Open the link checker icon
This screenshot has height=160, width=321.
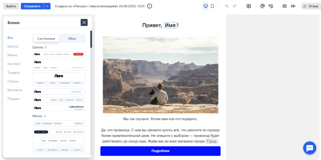(x=271, y=6)
